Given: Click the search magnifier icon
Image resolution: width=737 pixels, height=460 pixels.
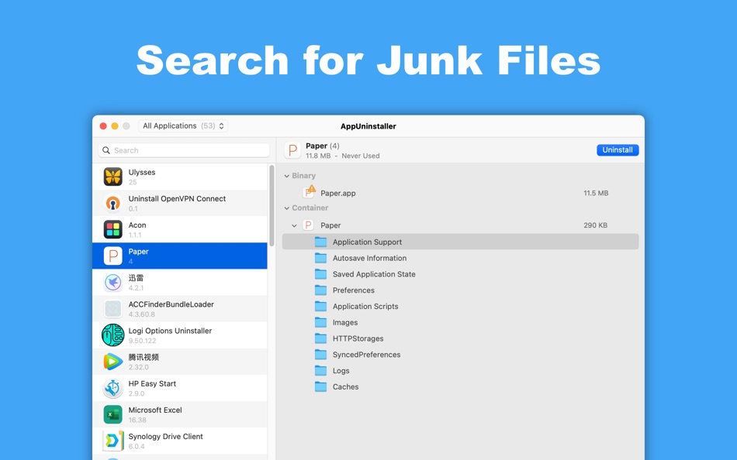Looking at the screenshot, I should [106, 150].
